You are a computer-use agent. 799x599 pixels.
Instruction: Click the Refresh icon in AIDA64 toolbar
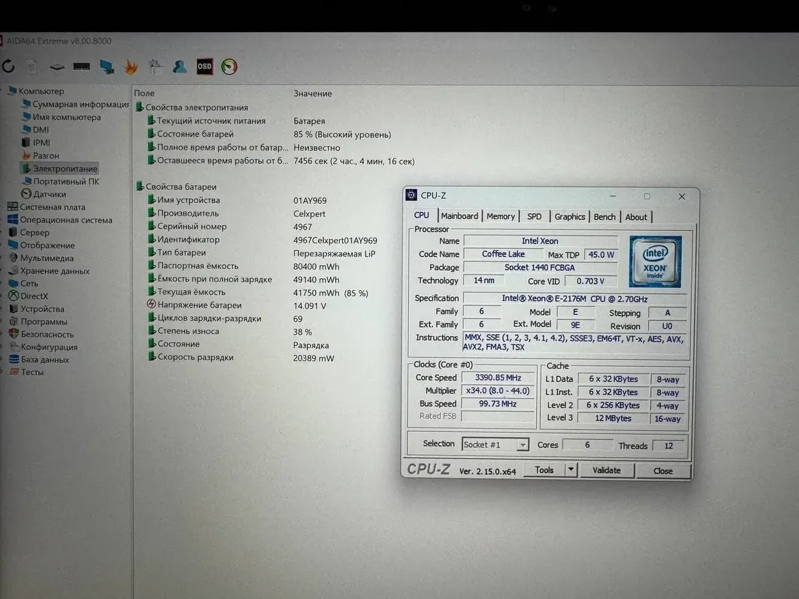pos(9,67)
